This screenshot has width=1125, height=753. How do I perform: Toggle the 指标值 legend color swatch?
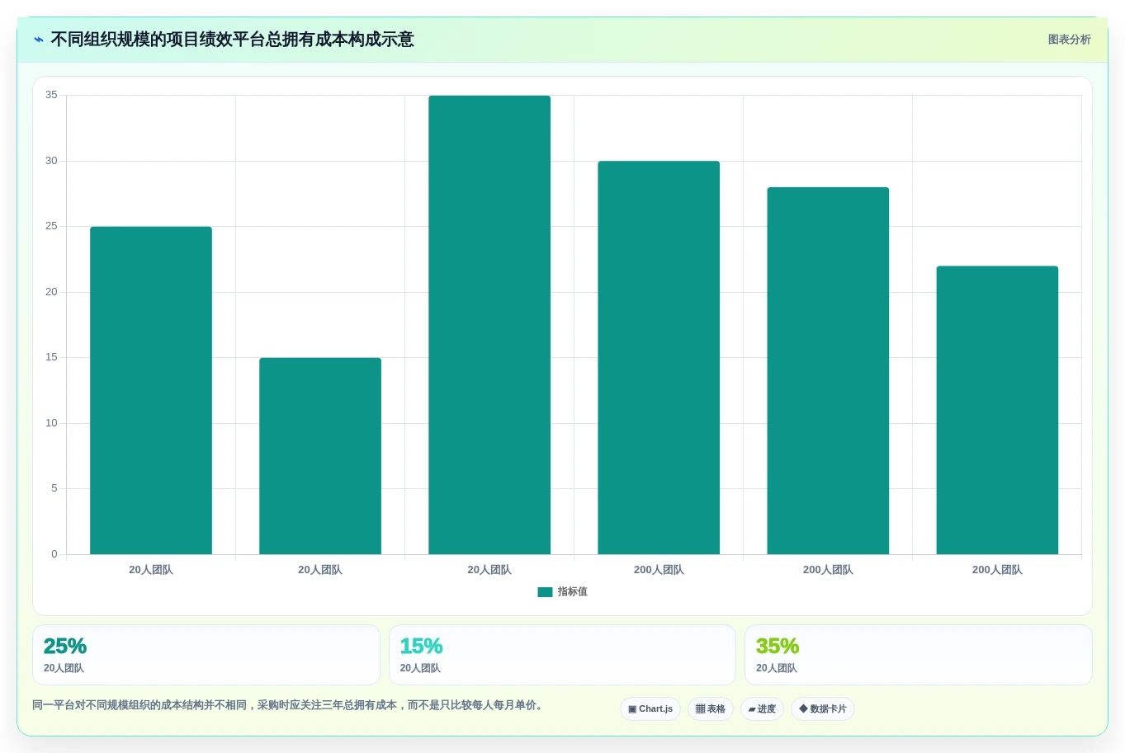click(545, 592)
